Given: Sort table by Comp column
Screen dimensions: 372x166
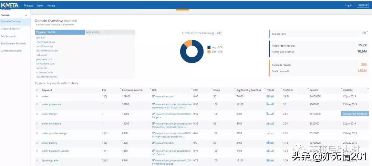Looking at the screenshot, I should point(216,90).
